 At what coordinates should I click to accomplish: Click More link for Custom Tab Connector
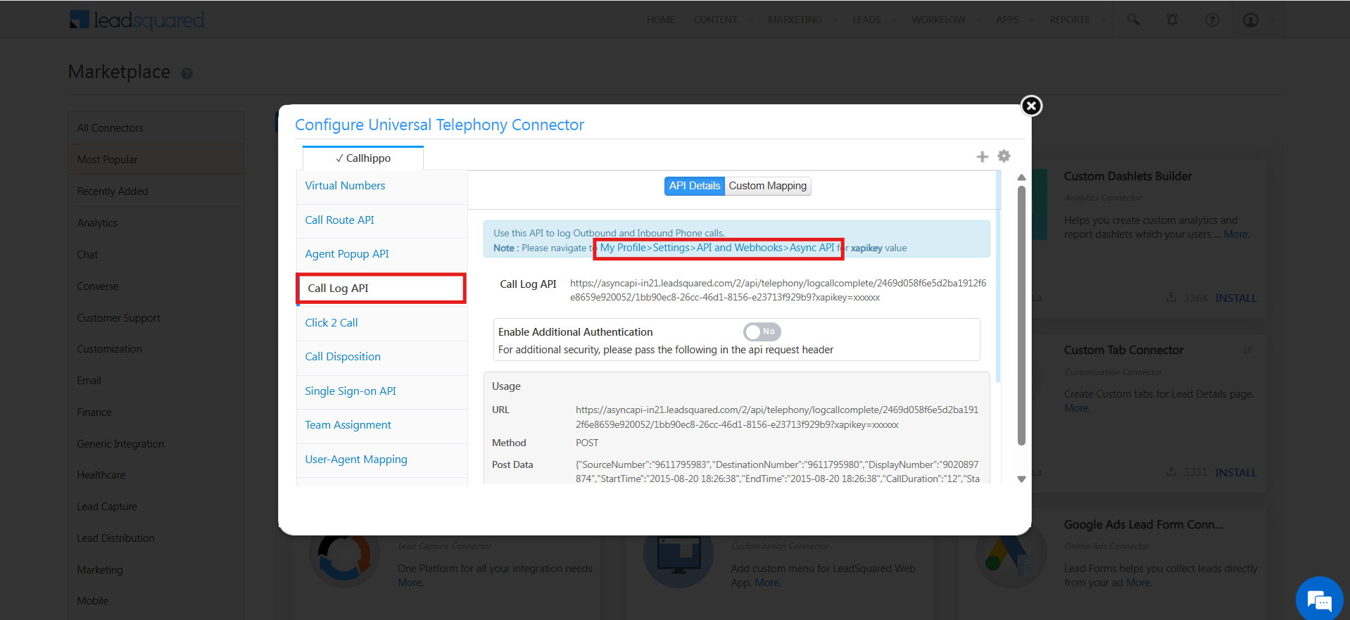(x=1077, y=408)
